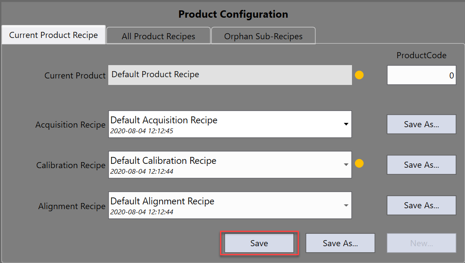The height and width of the screenshot is (263, 465).
Task: Save the Calibration Recipe as a copy
Action: [421, 165]
